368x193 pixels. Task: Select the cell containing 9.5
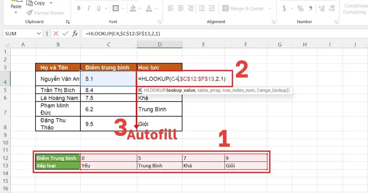(x=109, y=124)
